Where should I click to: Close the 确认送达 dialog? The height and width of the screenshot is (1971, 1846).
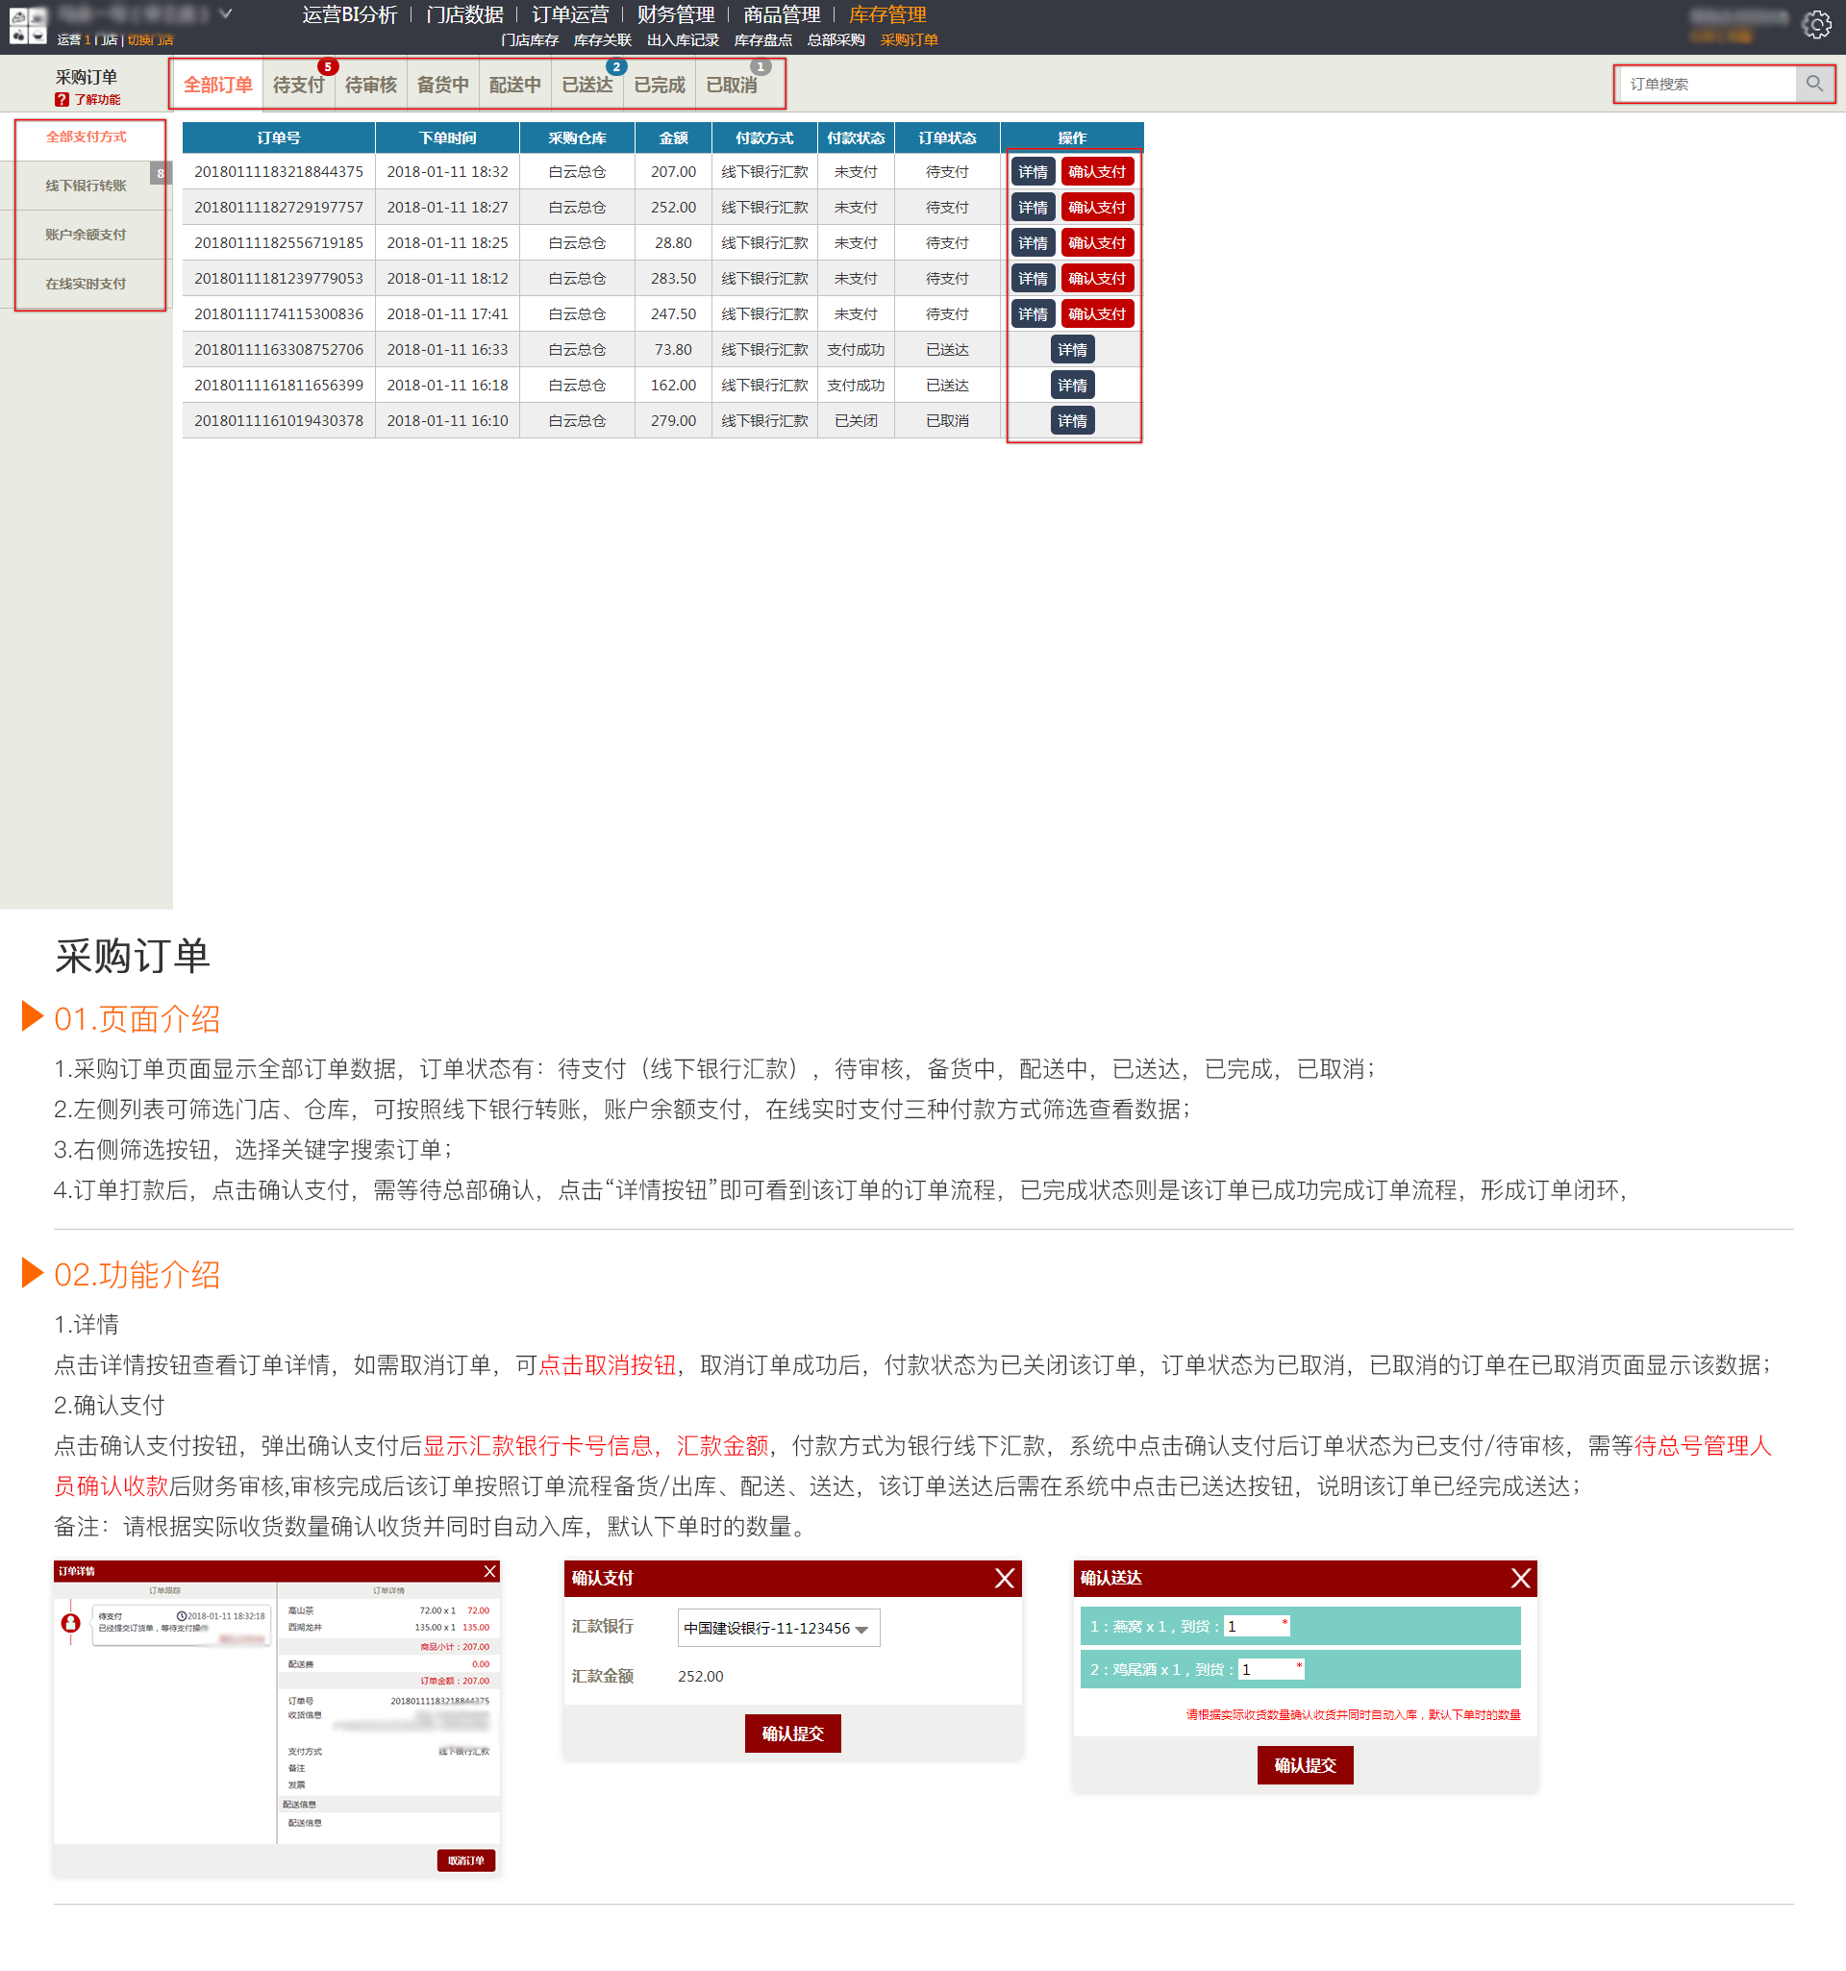[1520, 1579]
